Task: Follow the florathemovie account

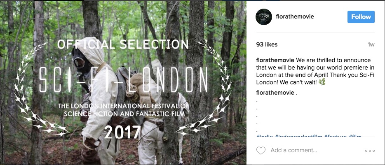Action: (361, 17)
